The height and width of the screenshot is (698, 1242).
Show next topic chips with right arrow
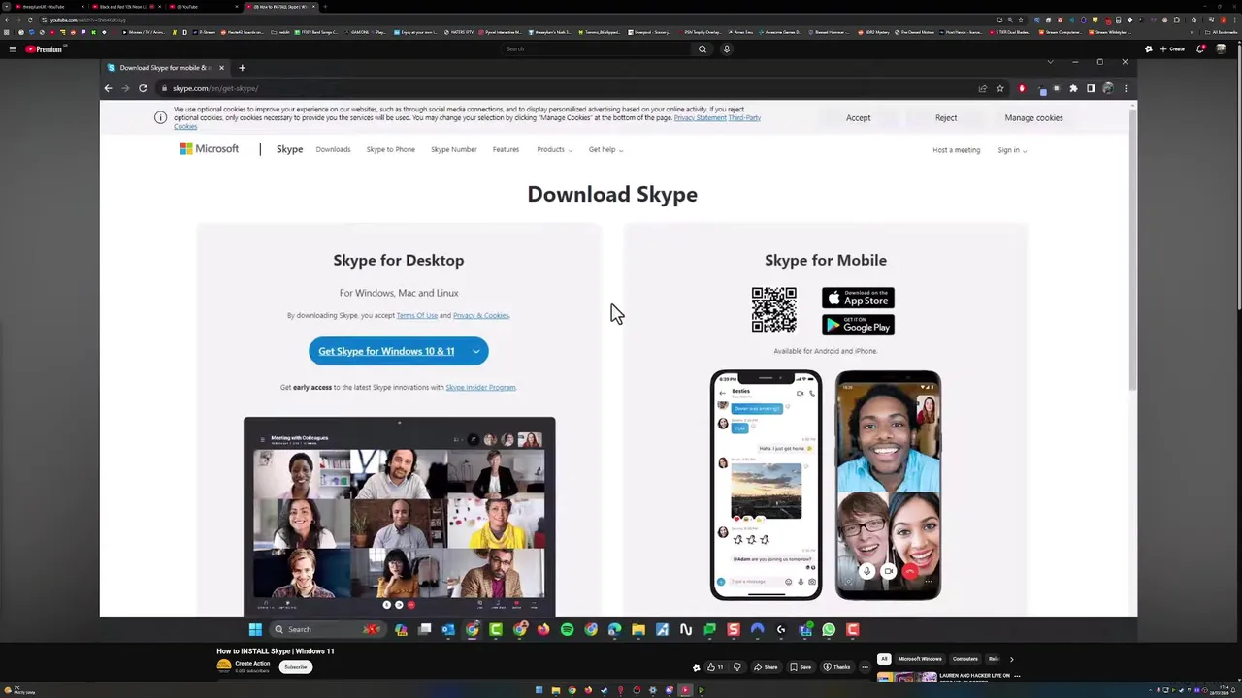click(x=1011, y=659)
